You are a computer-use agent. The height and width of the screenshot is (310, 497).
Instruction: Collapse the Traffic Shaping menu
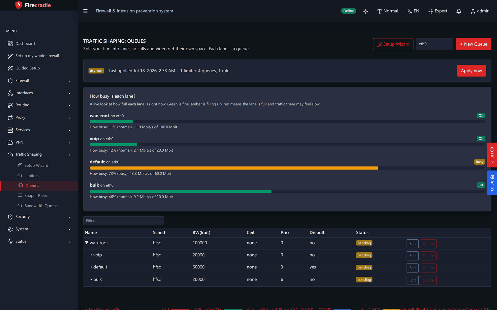pyautogui.click(x=39, y=154)
